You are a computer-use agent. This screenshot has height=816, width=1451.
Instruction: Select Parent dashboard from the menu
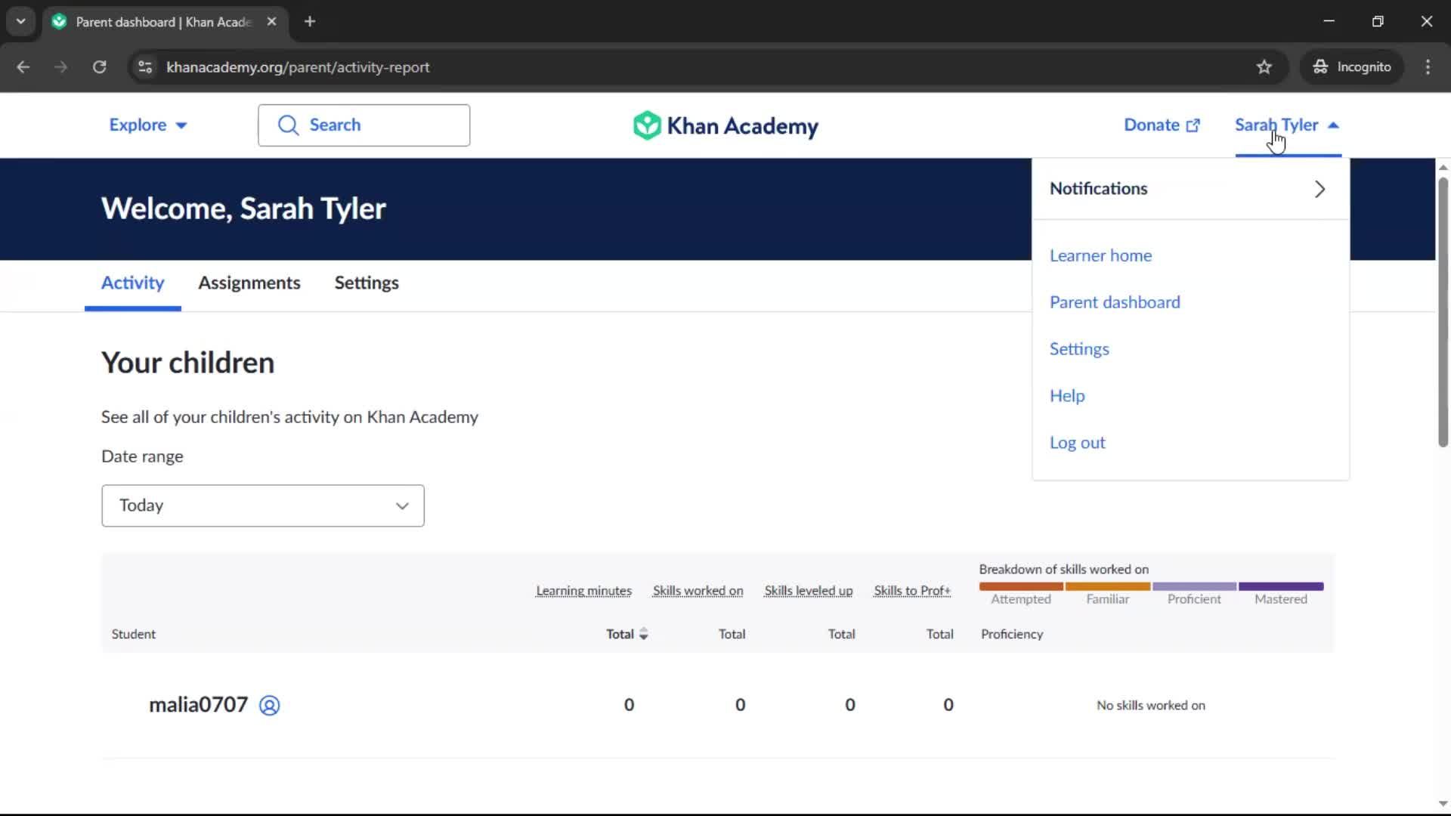[x=1115, y=303]
